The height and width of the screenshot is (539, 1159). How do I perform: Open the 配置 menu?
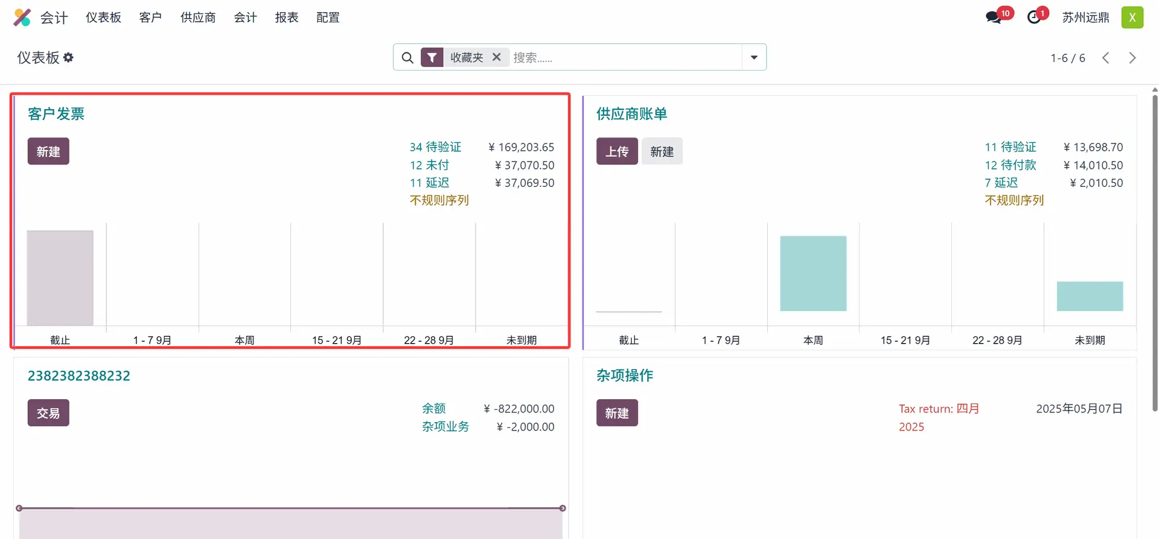[x=328, y=17]
